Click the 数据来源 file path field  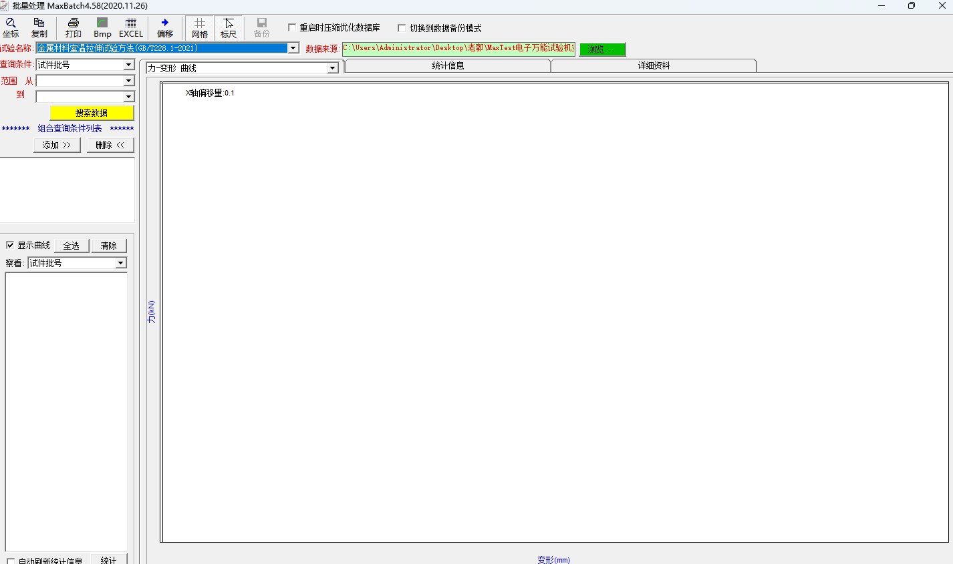pos(458,48)
